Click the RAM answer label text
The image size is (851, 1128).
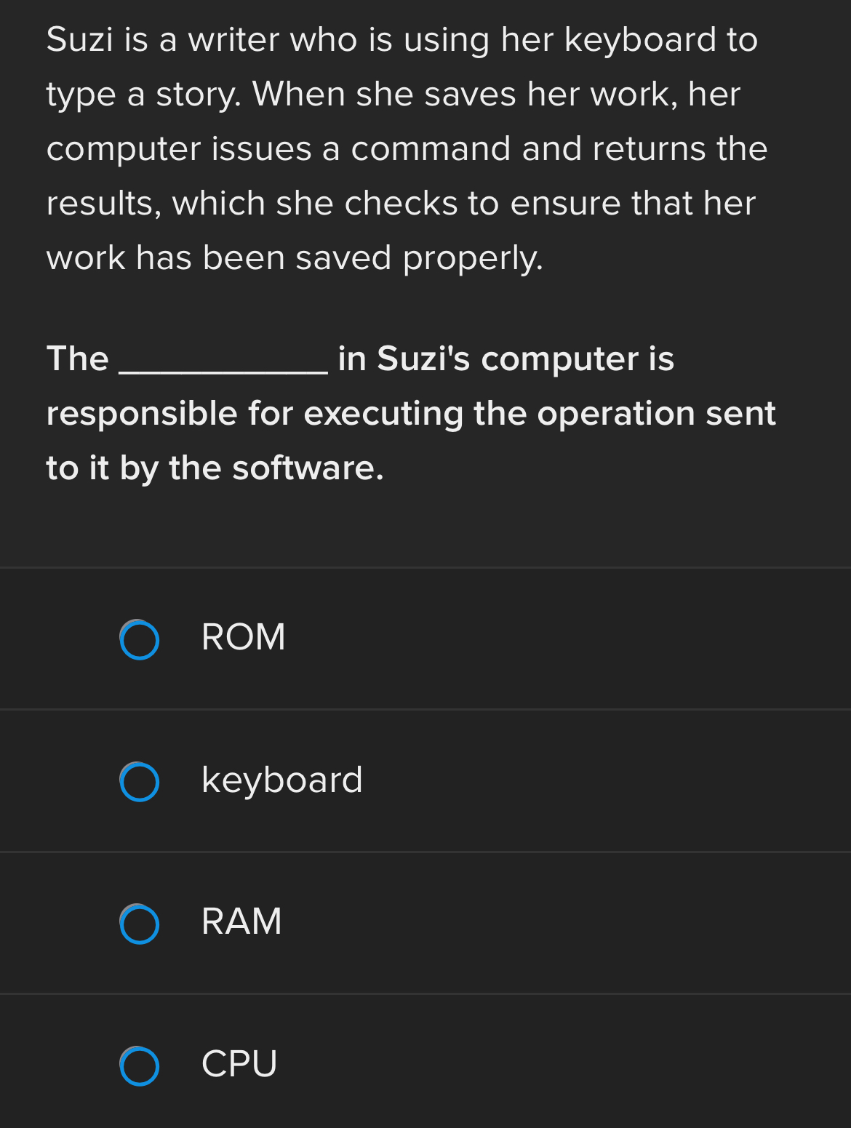[x=241, y=923]
